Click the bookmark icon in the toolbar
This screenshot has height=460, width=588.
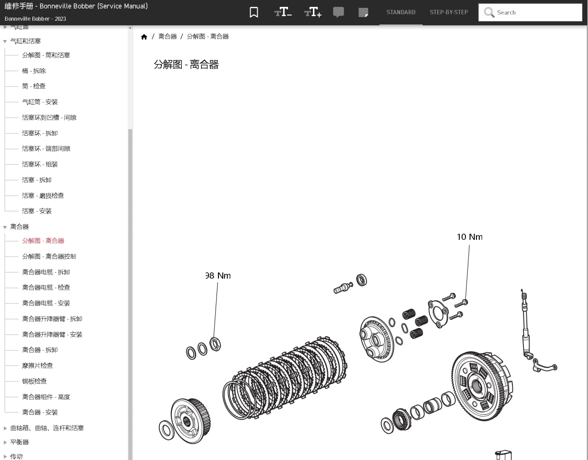point(254,12)
